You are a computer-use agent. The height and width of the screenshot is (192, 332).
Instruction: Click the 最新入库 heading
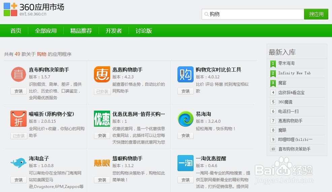coord(282,52)
